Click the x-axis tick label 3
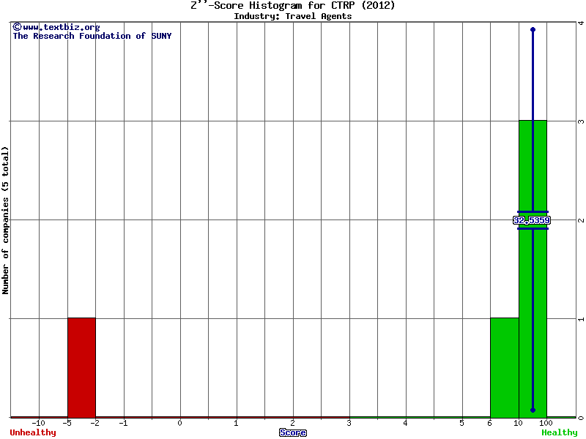The image size is (586, 439). coord(349,423)
